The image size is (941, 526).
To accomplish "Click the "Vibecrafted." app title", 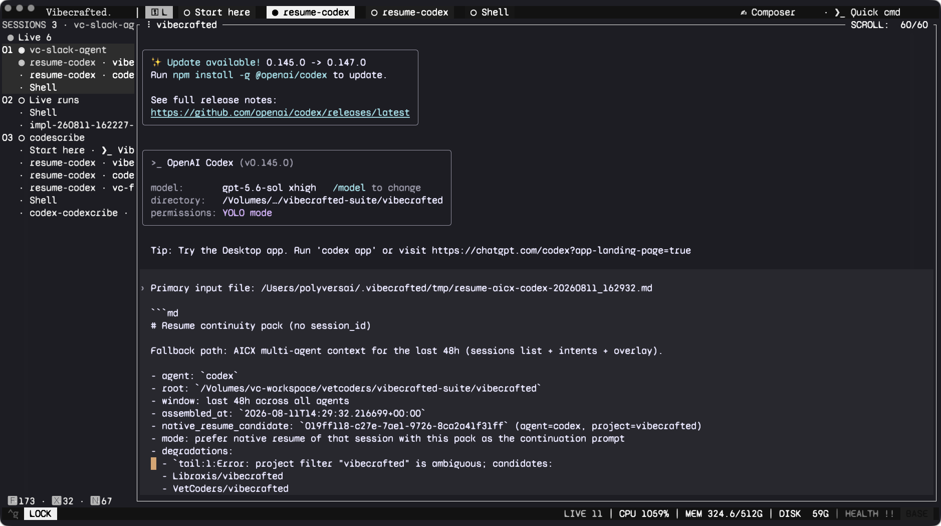I will coord(78,13).
